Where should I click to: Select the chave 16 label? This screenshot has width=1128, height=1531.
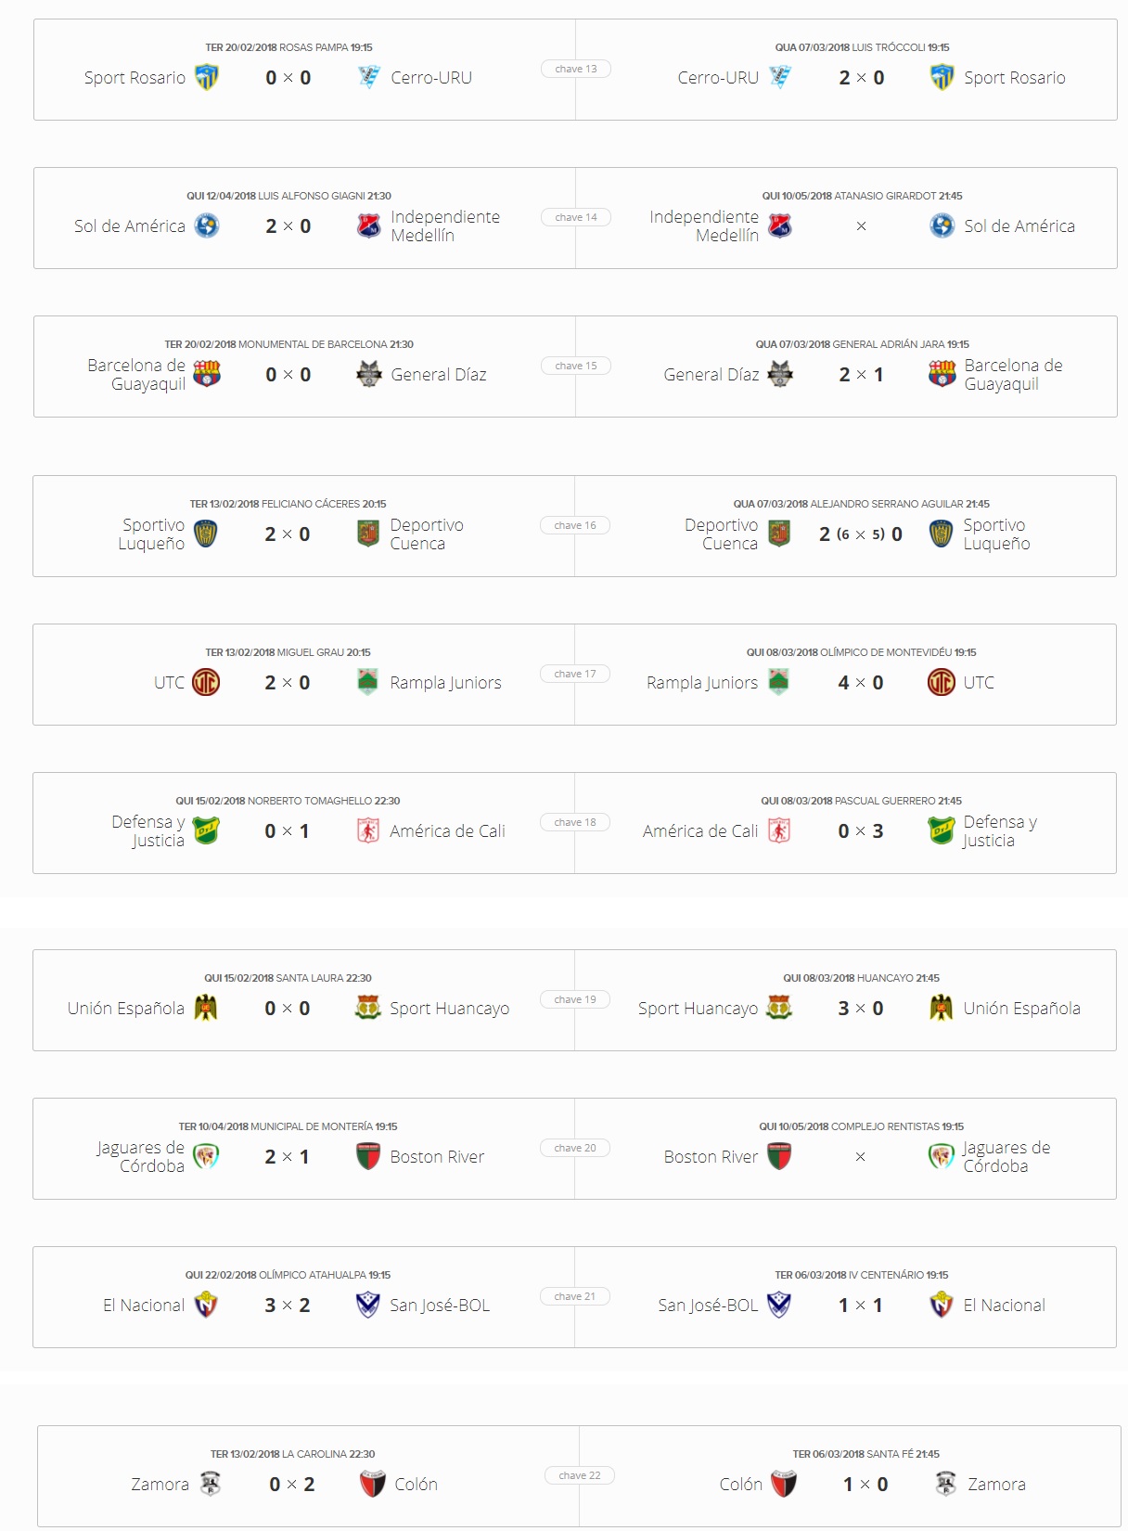(575, 525)
